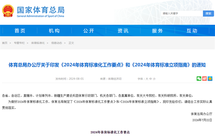Screen dimensions: 215x136
Task: Click the national emblem logo
Action: point(8,11)
